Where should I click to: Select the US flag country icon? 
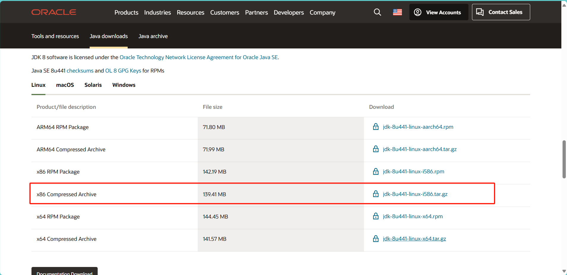(397, 12)
